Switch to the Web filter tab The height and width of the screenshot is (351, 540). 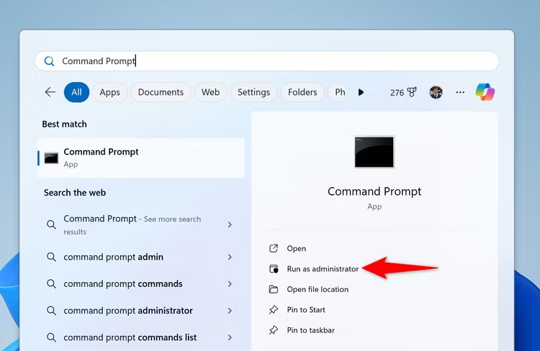pyautogui.click(x=210, y=92)
